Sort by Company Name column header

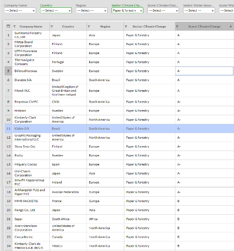(31, 26)
